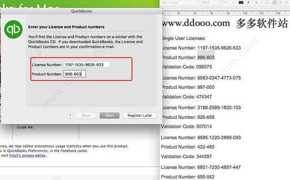Click Product Number 695-552 text
Image resolution: width=290 pixels, height=180 pixels.
(x=188, y=177)
